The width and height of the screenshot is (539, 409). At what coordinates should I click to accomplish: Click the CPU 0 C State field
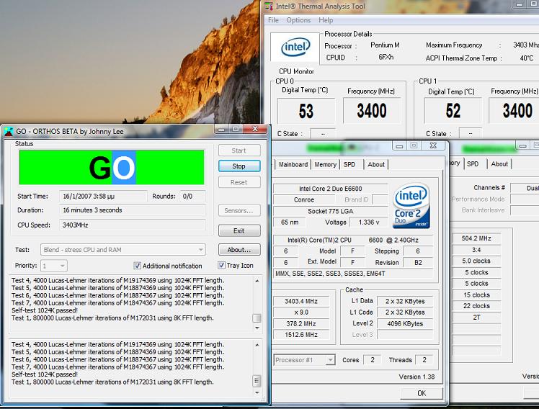[x=323, y=134]
